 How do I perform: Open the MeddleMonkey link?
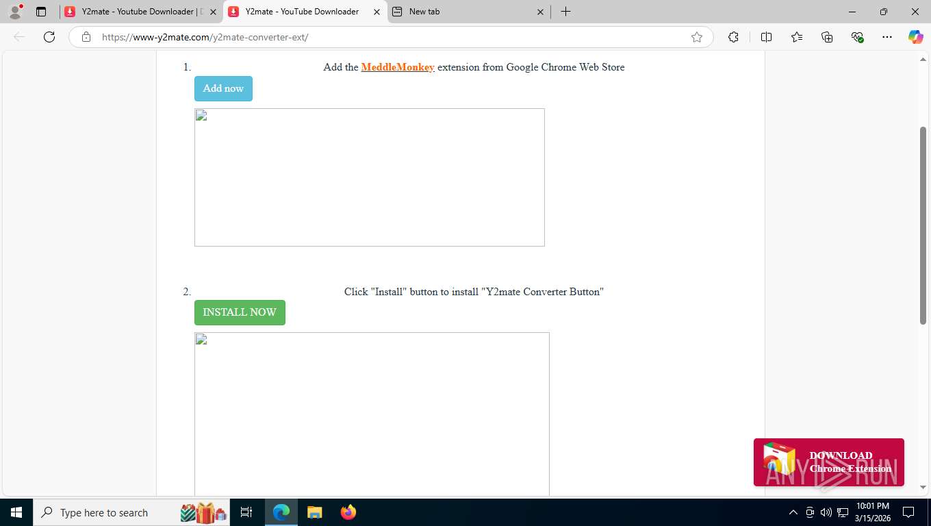[398, 67]
